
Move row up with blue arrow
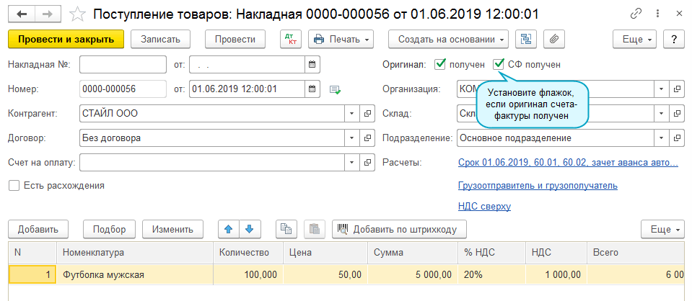[229, 229]
